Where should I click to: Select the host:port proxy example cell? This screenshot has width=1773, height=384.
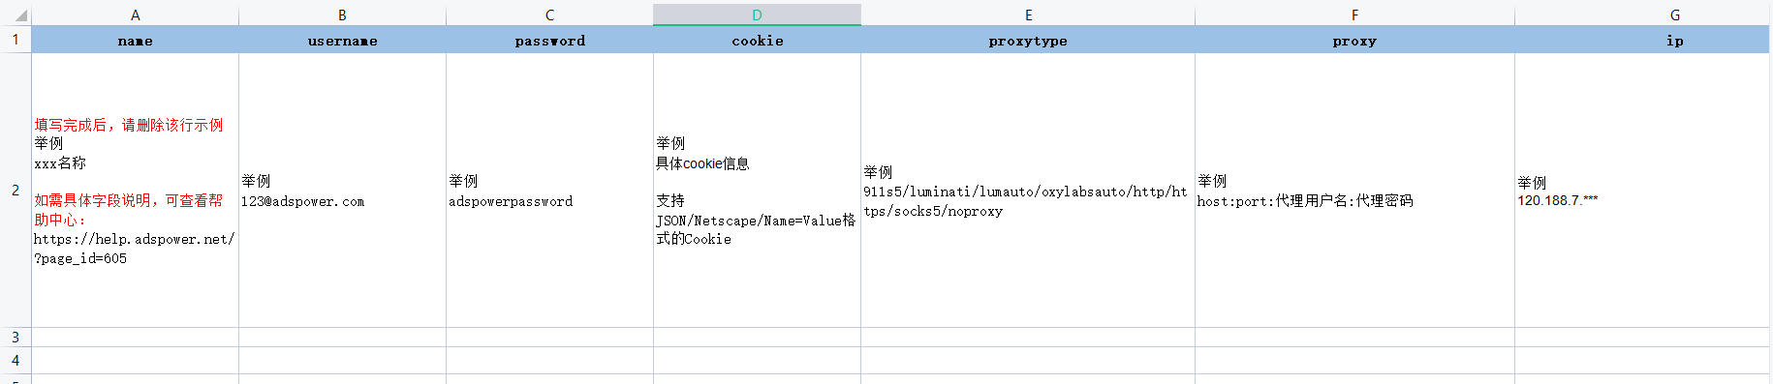coord(1354,191)
